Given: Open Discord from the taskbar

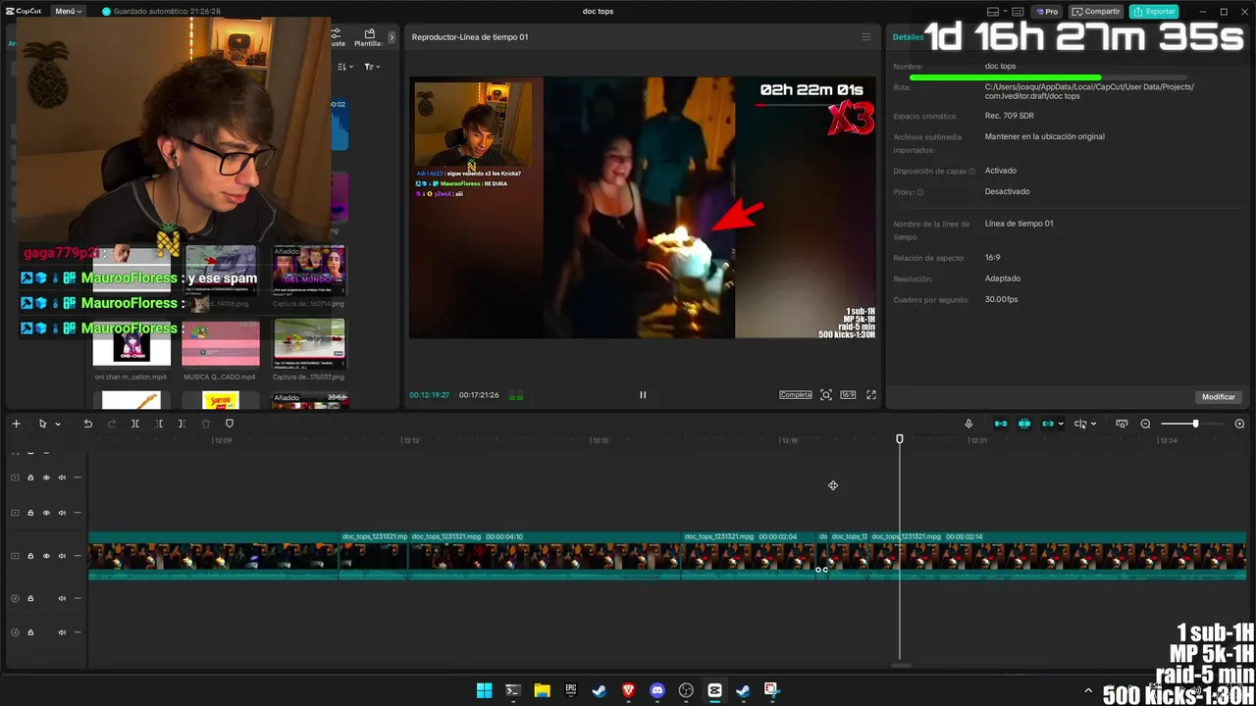Looking at the screenshot, I should (656, 690).
